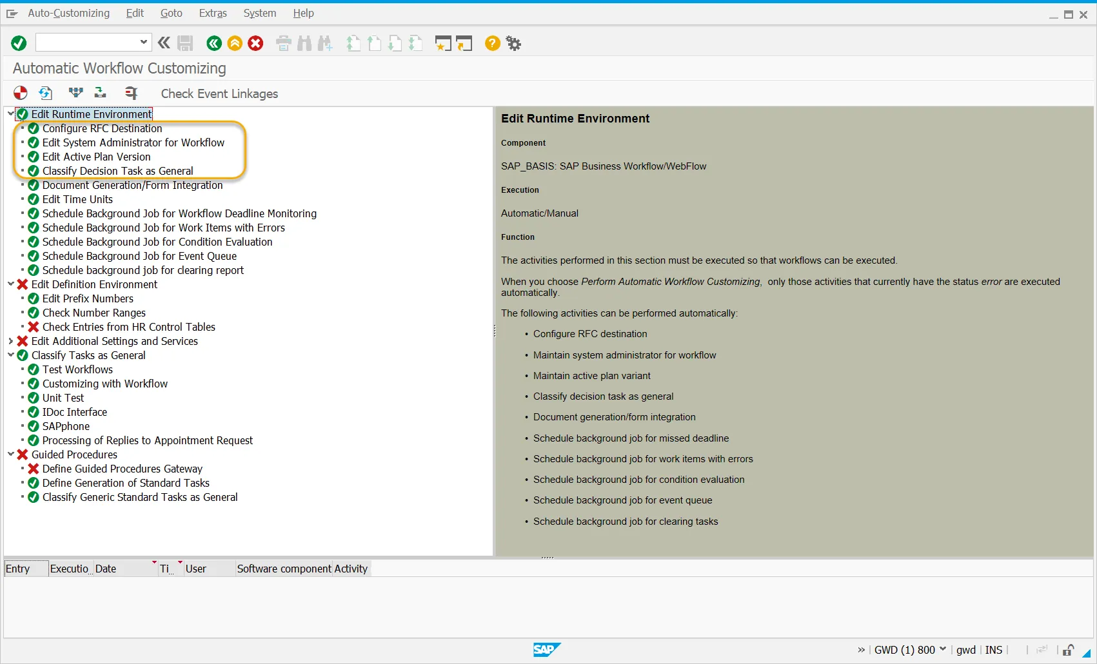The height and width of the screenshot is (664, 1097).
Task: Select SAPphone tree item
Action: (x=66, y=426)
